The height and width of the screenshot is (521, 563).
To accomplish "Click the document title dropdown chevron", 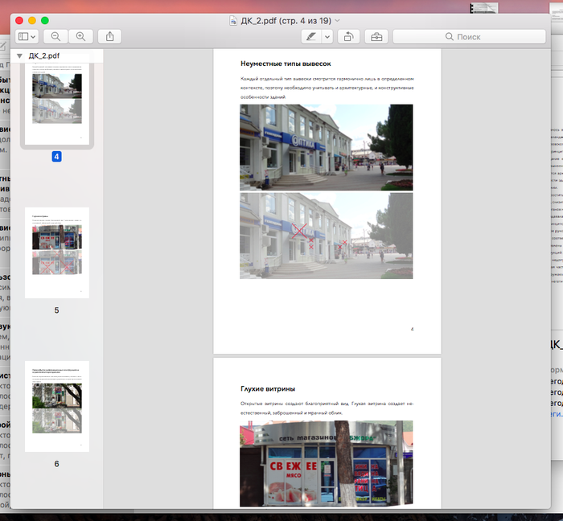I will tap(337, 20).
